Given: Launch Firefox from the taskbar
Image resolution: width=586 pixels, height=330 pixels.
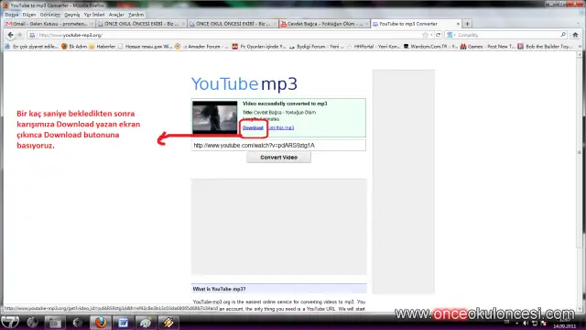Looking at the screenshot, I should coord(101,322).
